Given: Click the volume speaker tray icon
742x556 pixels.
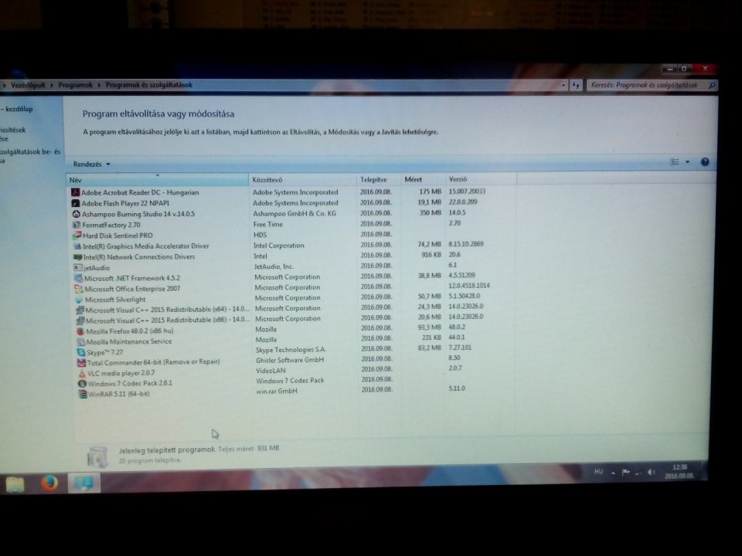Looking at the screenshot, I should tap(652, 472).
